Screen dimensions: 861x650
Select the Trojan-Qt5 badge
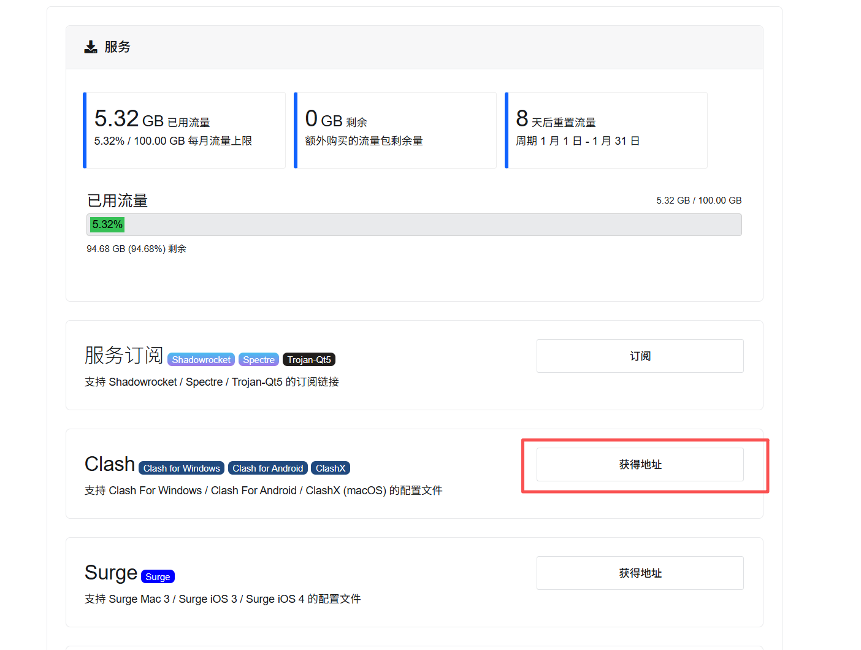(x=308, y=359)
